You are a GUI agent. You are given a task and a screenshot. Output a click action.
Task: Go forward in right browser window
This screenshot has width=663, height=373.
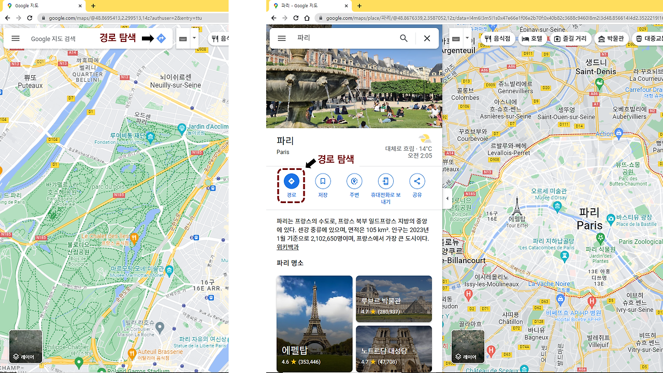point(284,18)
